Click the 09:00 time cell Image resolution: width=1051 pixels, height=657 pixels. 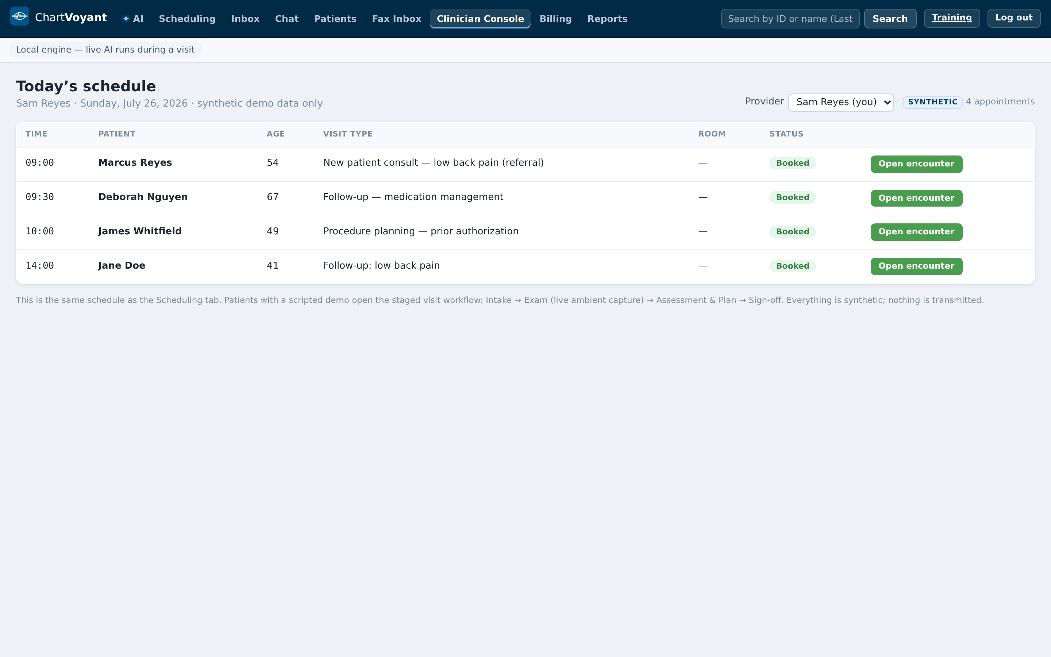[x=39, y=162]
